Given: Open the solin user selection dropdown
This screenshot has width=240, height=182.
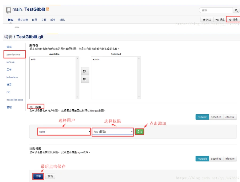Looking at the screenshot, I should pyautogui.click(x=64, y=132).
